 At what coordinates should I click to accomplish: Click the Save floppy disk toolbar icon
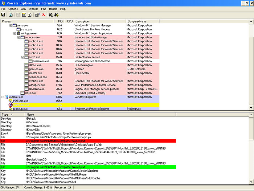click(x=3, y=15)
